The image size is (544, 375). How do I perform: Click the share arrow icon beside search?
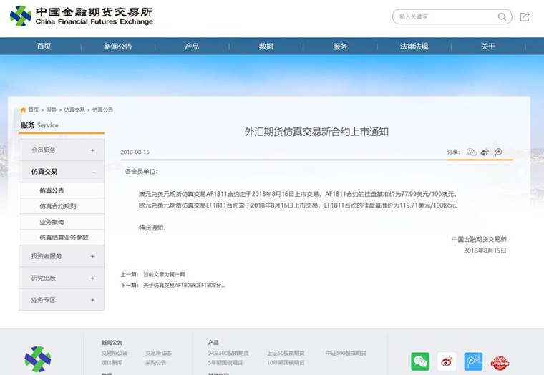[x=524, y=16]
